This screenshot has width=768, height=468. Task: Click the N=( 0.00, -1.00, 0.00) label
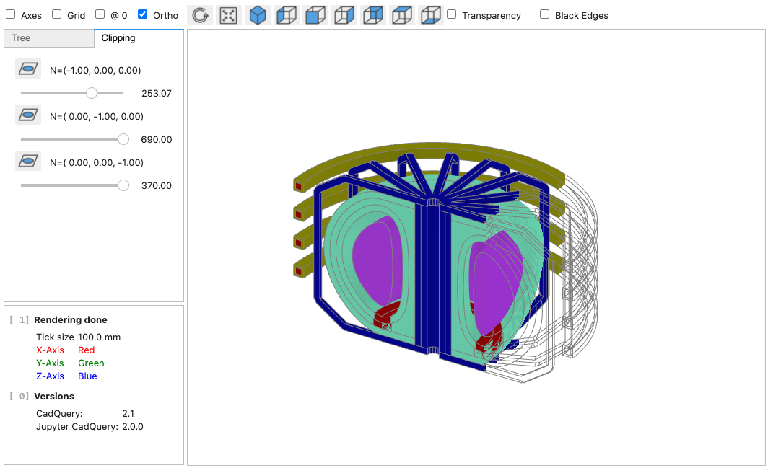coord(97,117)
